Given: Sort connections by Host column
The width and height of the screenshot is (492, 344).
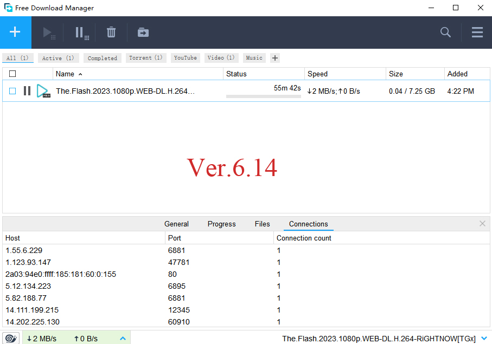Looking at the screenshot, I should pos(84,238).
